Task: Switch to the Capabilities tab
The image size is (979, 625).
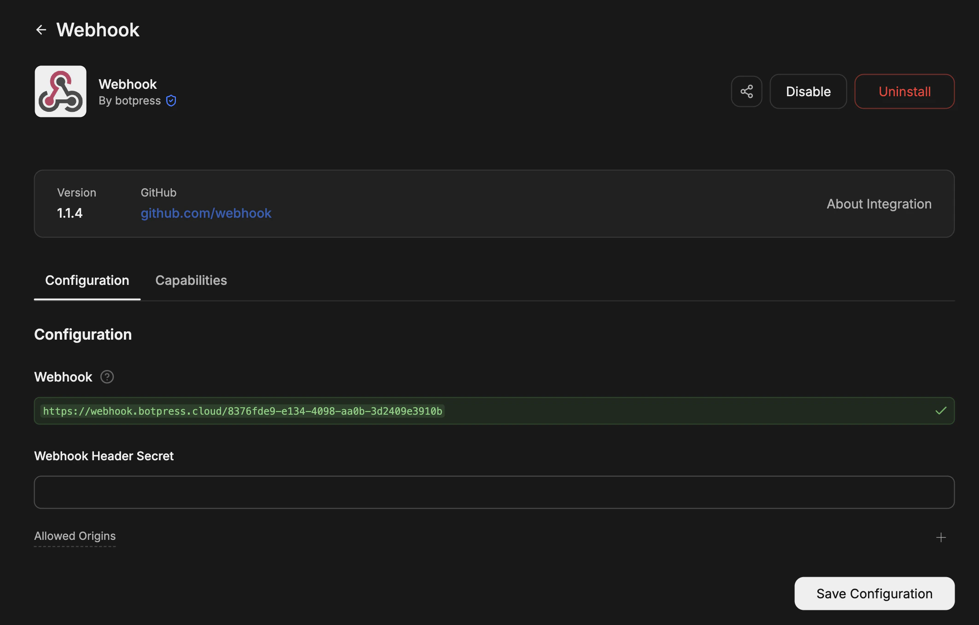Action: click(191, 280)
